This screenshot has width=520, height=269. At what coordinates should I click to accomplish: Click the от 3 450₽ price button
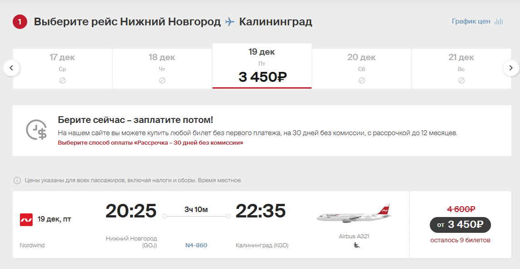(x=460, y=225)
